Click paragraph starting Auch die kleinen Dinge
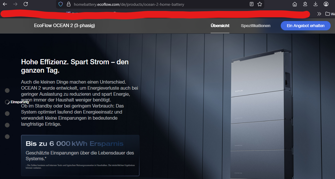 tap(79, 91)
